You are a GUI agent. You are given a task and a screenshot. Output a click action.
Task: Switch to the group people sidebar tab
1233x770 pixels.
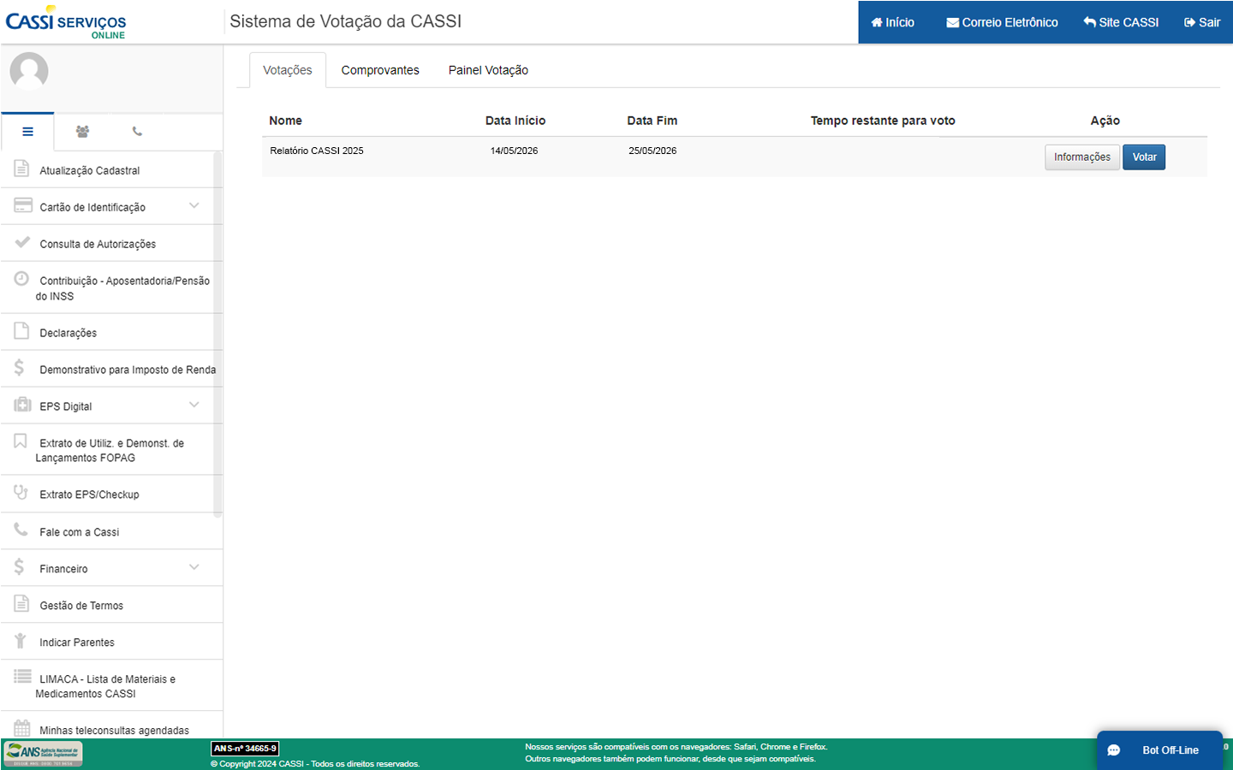coord(82,132)
